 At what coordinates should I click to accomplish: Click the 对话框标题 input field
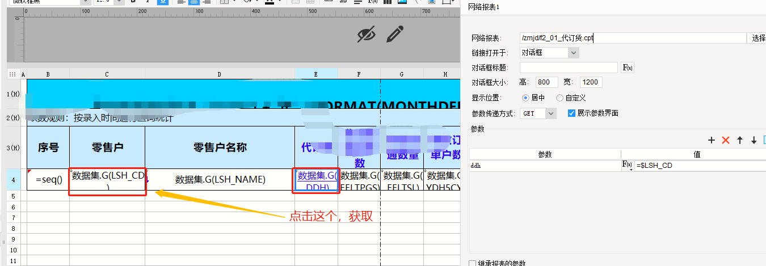pyautogui.click(x=569, y=67)
